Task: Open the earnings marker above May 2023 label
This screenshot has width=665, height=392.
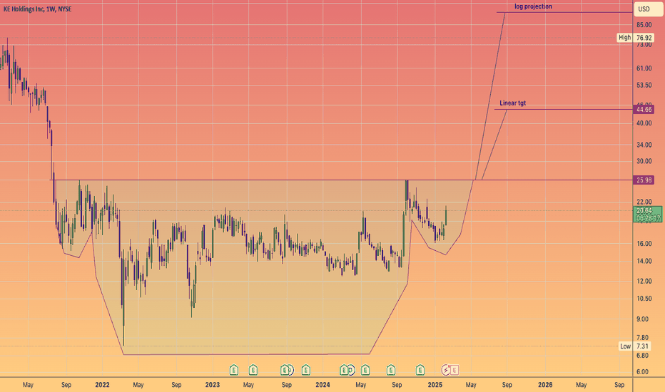Action: (253, 371)
